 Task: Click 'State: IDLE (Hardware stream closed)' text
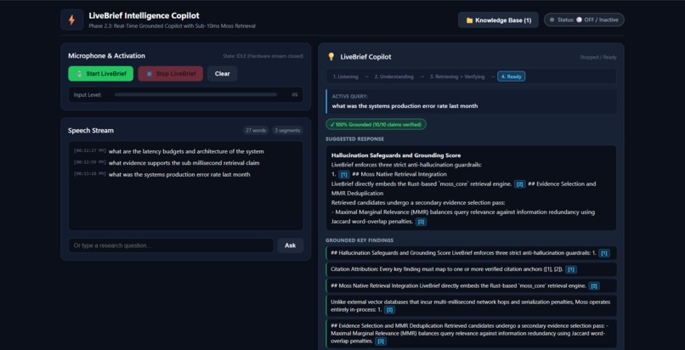263,56
